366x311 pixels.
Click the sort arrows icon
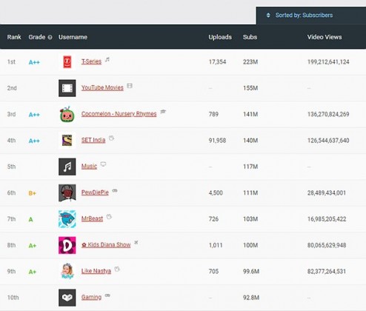point(268,16)
